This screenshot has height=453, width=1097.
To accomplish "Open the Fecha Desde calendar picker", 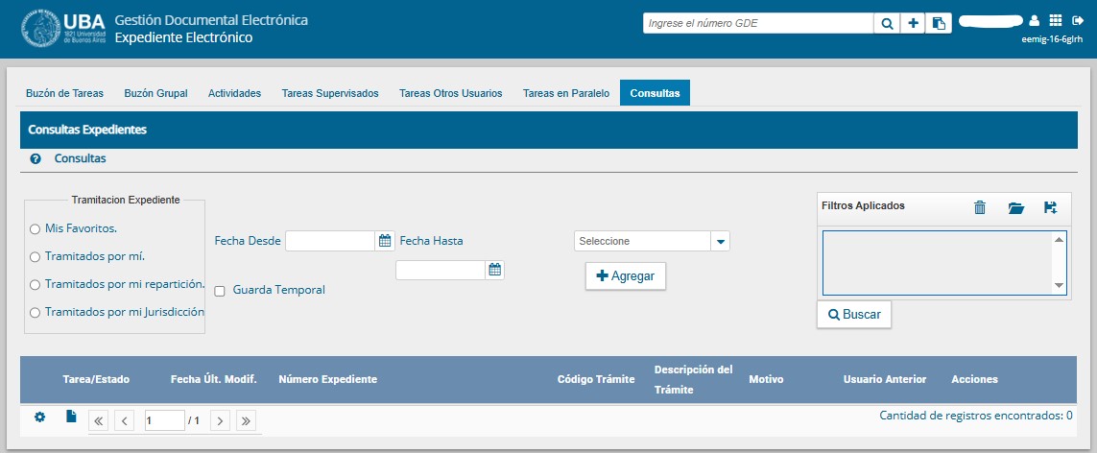I will point(385,240).
